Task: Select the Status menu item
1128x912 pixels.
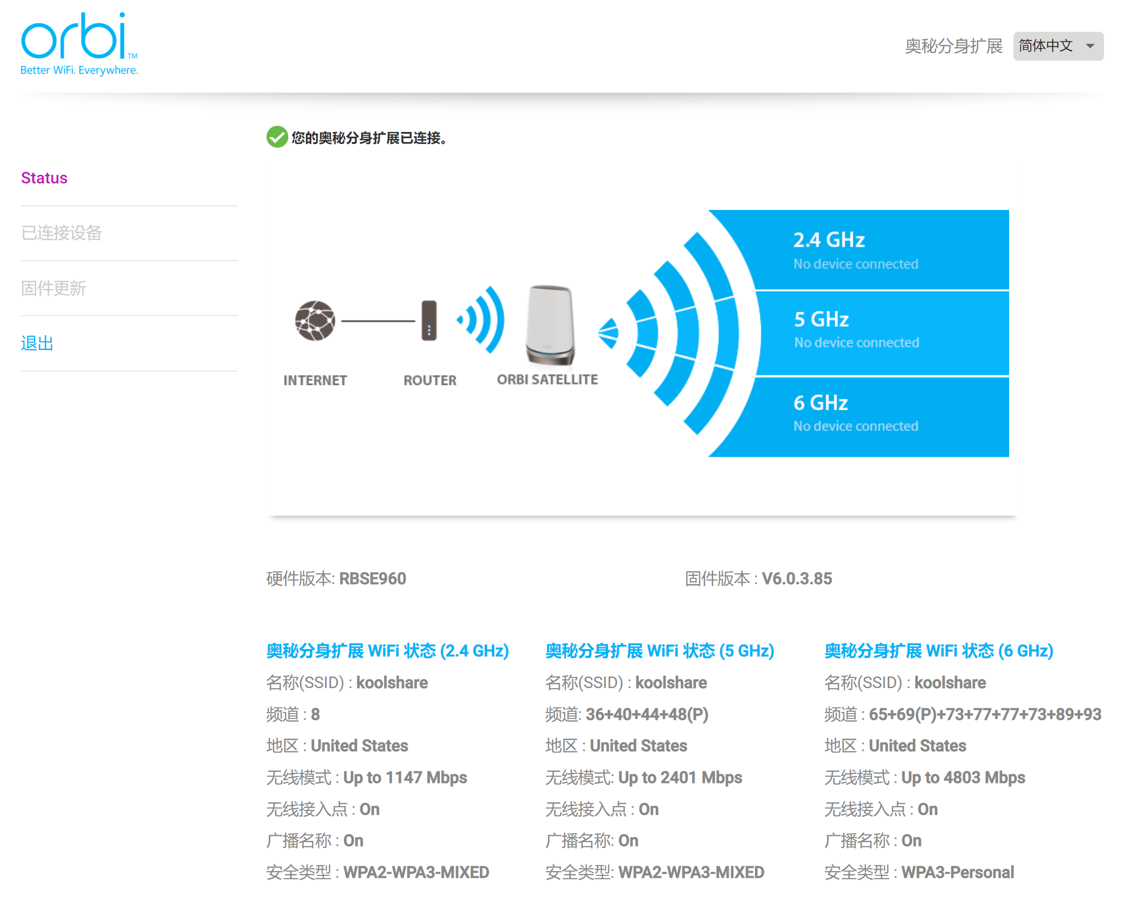Action: click(x=44, y=178)
